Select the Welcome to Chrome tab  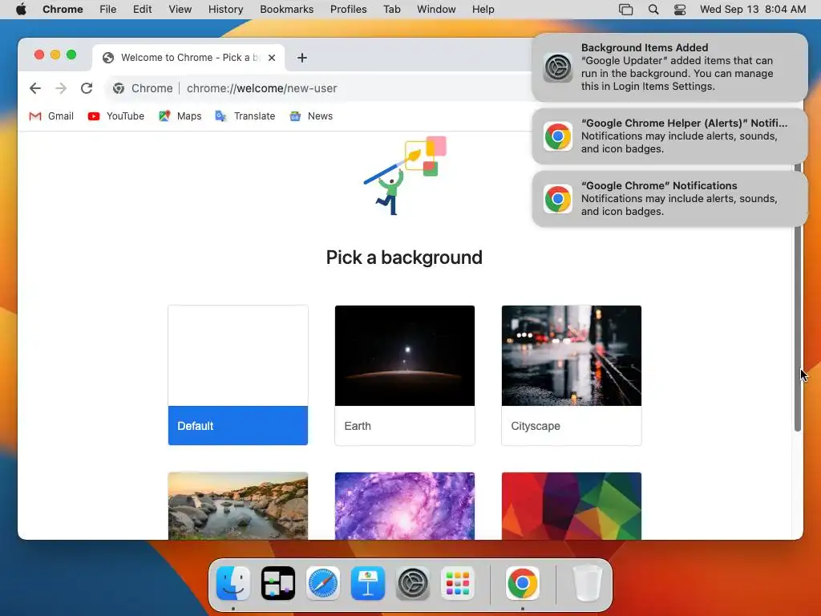[188, 58]
